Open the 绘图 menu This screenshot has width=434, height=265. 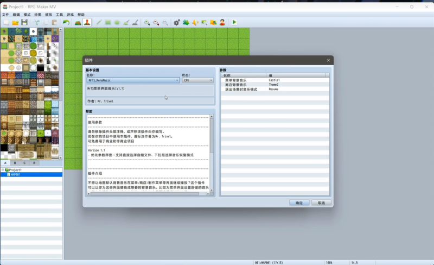coord(38,15)
